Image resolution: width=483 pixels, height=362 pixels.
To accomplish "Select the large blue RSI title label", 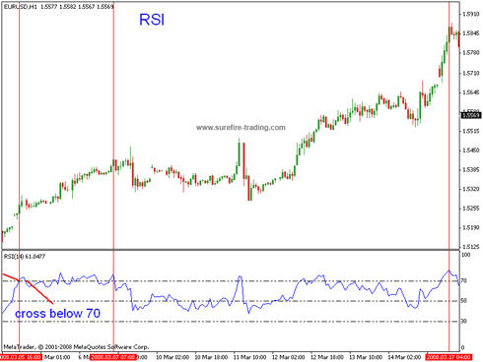I will 152,20.
